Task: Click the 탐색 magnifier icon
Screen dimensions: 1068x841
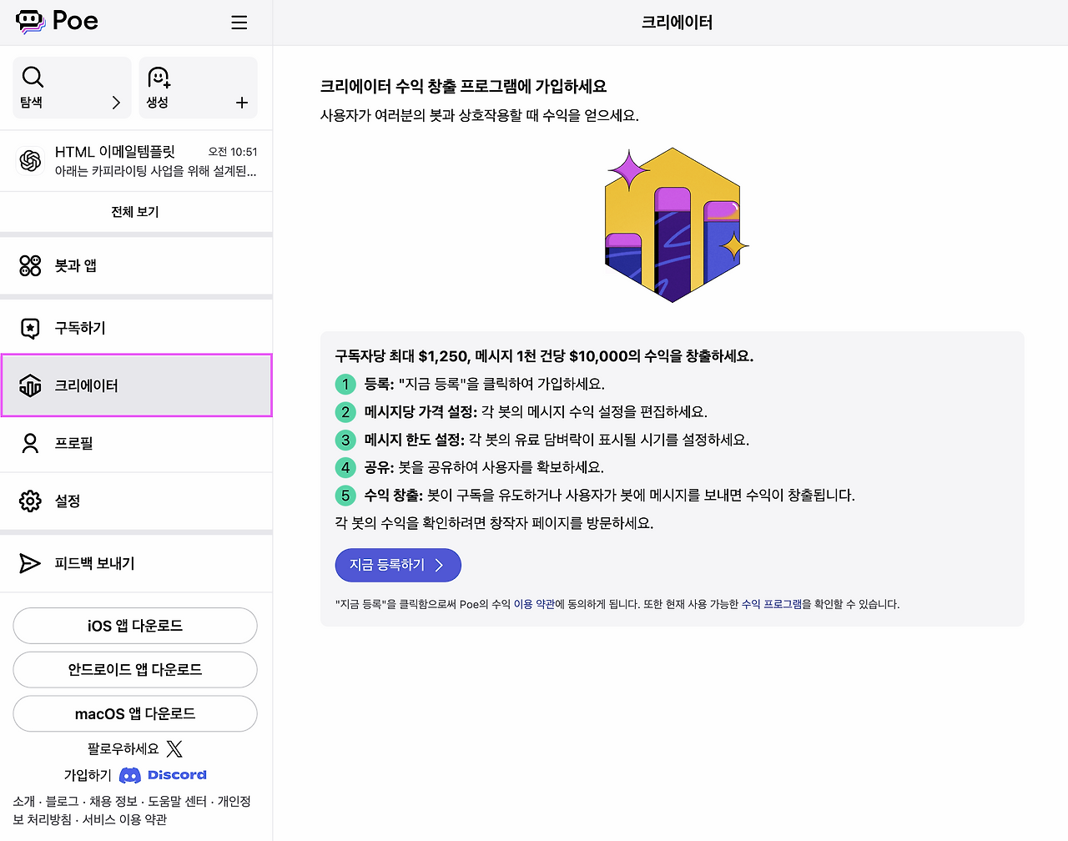Action: pyautogui.click(x=33, y=77)
